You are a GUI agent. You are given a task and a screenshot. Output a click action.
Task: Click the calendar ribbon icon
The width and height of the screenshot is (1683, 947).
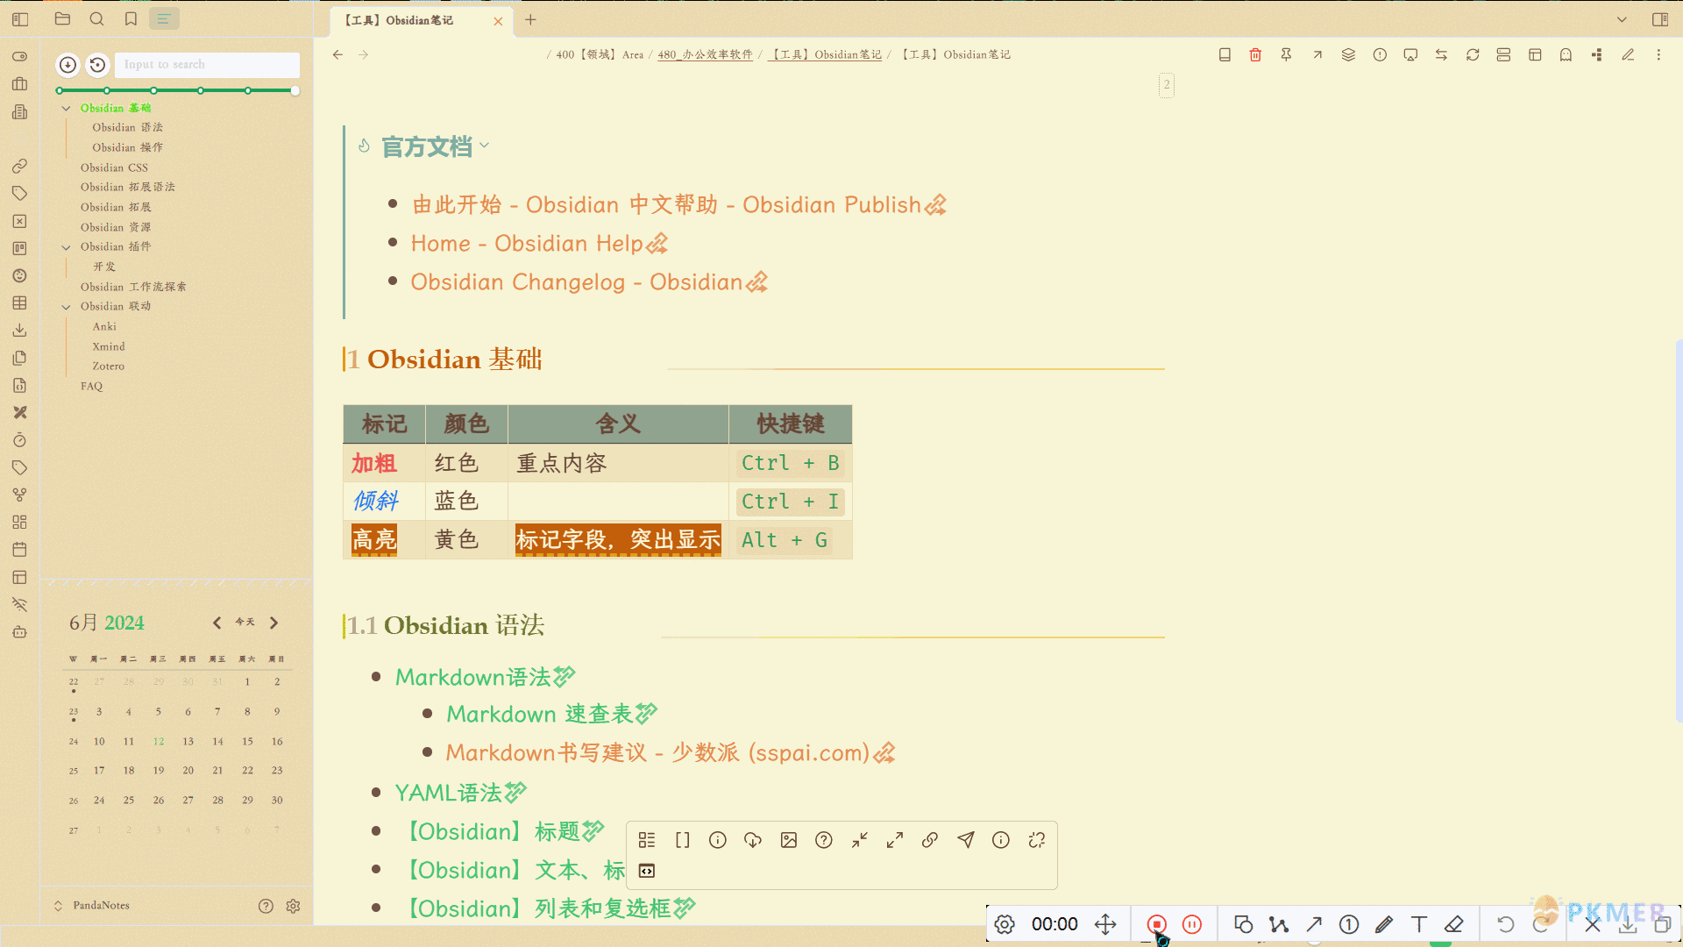19,550
